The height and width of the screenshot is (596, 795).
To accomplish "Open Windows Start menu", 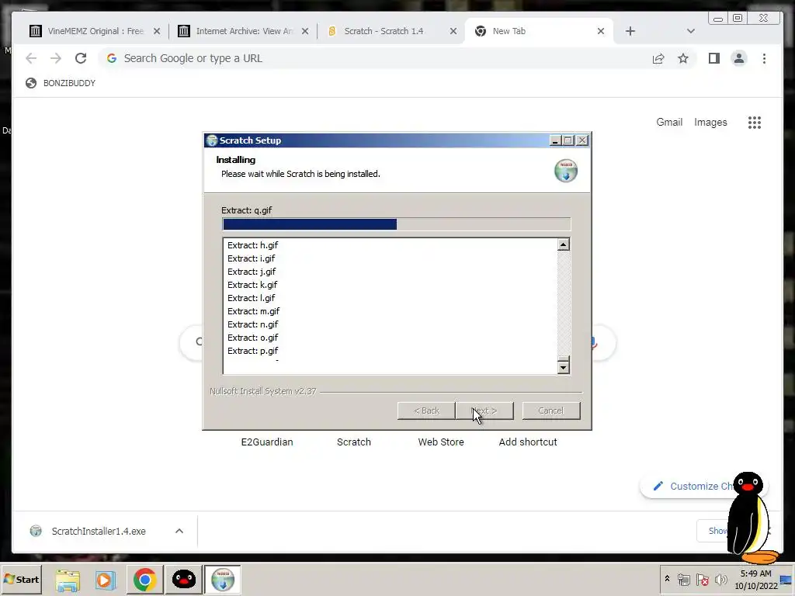I will (x=21, y=579).
